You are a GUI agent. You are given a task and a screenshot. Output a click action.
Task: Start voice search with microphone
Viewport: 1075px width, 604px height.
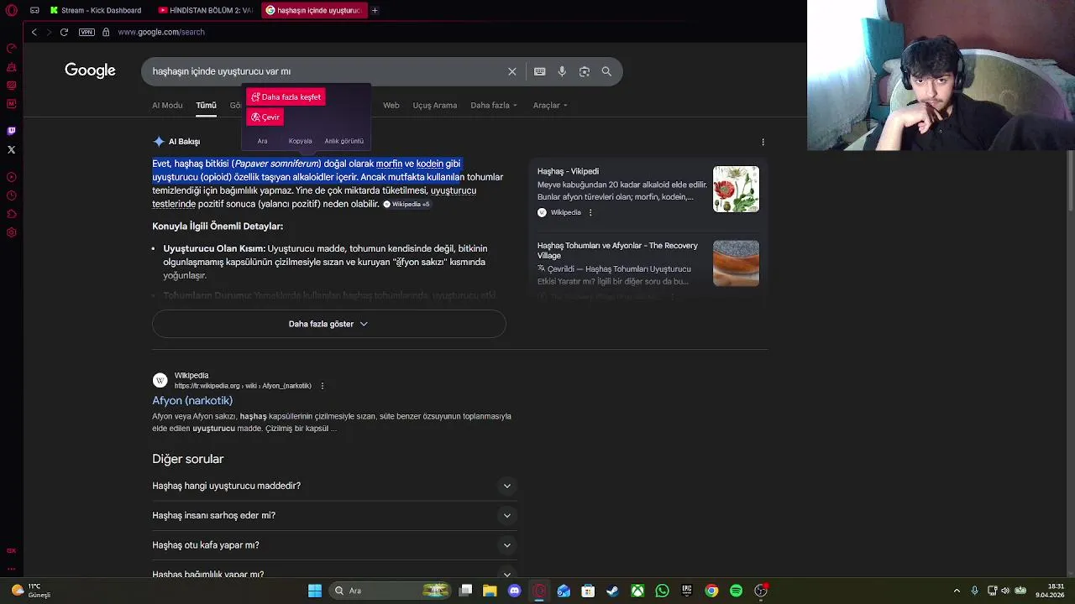point(562,71)
